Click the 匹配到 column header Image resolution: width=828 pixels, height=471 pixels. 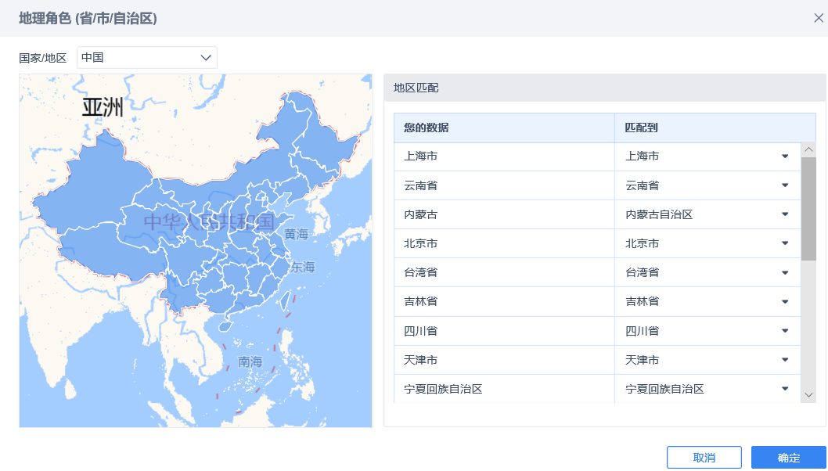(641, 128)
